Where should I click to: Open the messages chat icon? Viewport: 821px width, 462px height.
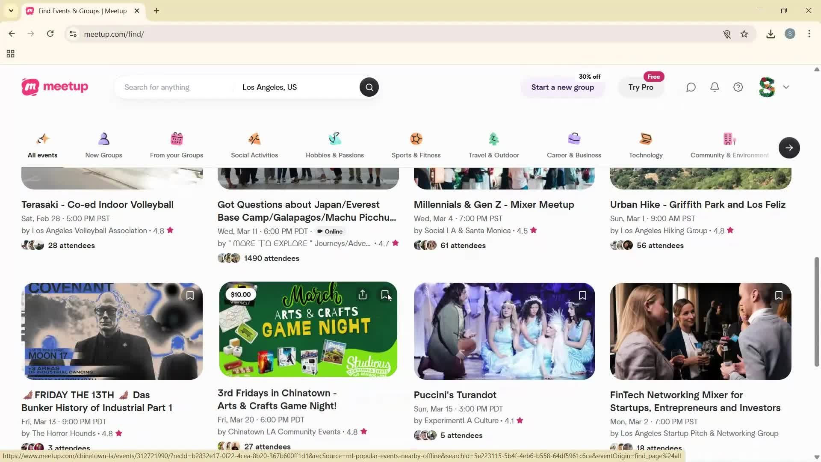click(x=691, y=87)
